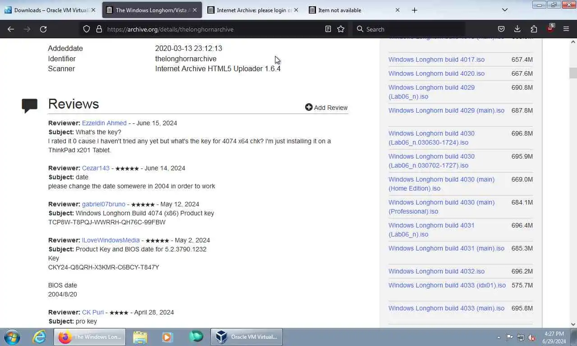Switch to Internet Archive please login tab

click(252, 10)
